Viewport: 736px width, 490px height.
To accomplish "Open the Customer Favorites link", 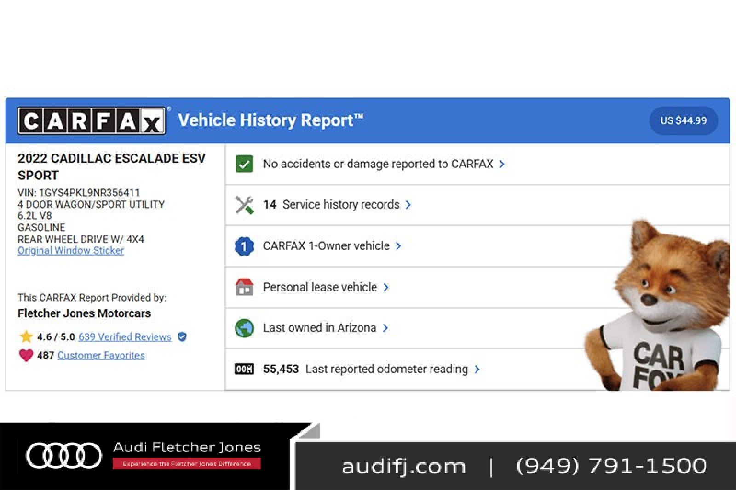I will pyautogui.click(x=101, y=355).
